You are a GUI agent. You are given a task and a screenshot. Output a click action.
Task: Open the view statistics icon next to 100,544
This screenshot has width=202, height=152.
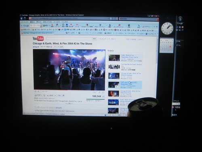click(103, 96)
